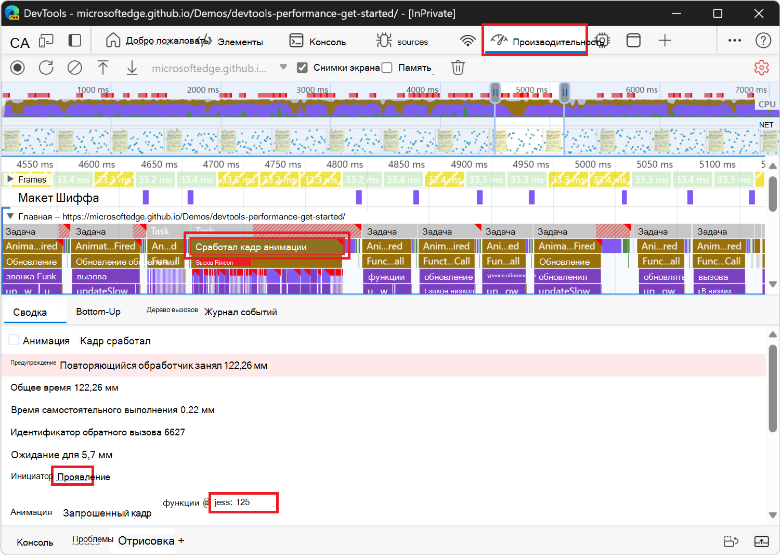Switch to the Элементы tab
Screen dimensions: 780x555
(240, 42)
